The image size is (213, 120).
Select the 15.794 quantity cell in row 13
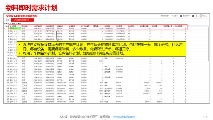click(x=101, y=61)
